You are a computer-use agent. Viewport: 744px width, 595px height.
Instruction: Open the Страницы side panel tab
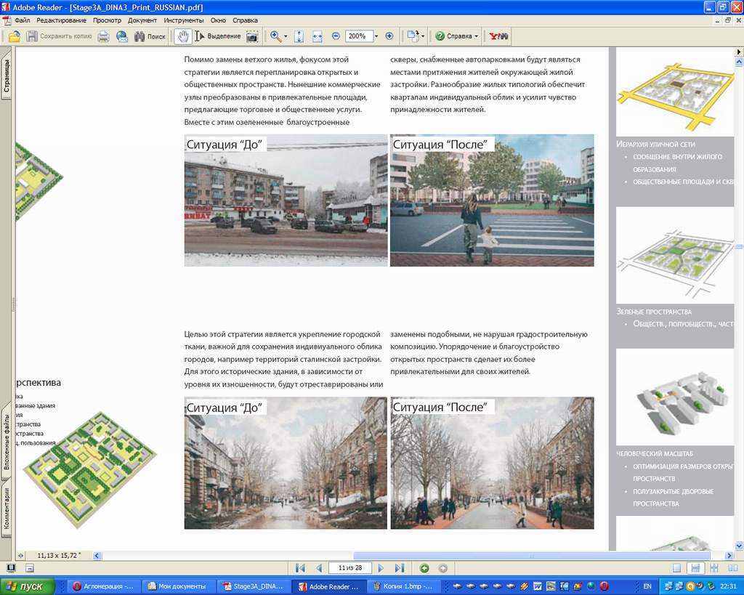pyautogui.click(x=7, y=76)
